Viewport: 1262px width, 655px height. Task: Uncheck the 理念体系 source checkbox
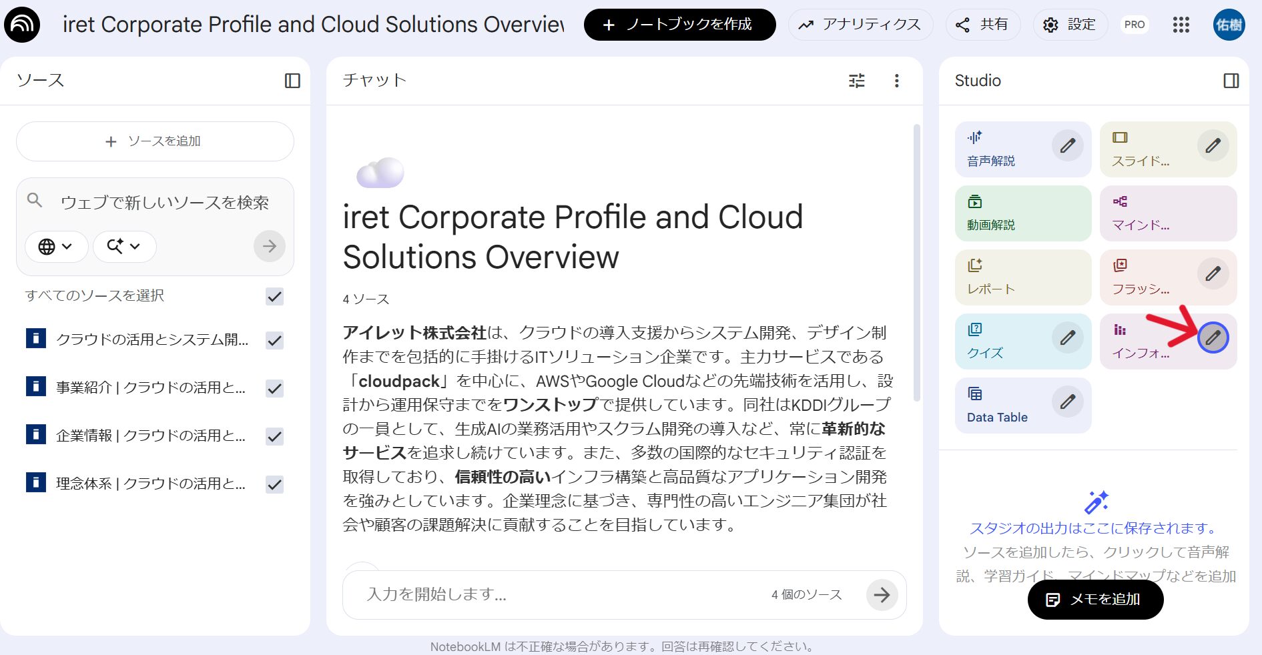[x=274, y=484]
